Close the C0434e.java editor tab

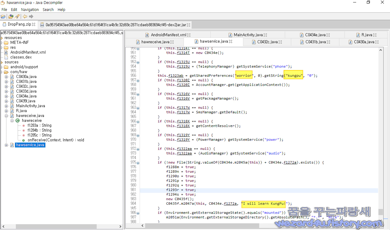click(x=328, y=35)
